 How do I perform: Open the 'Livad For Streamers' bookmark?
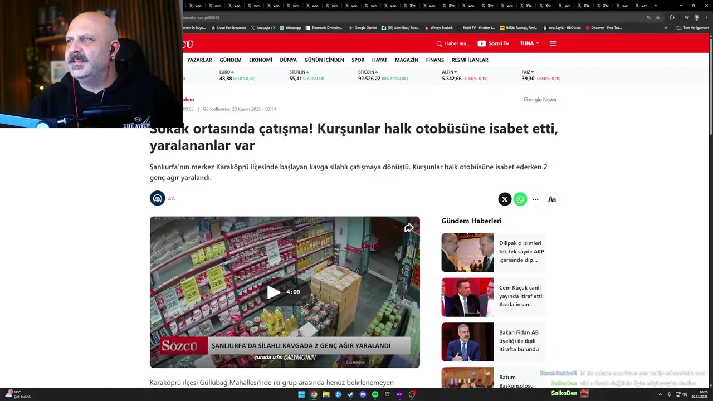(228, 28)
